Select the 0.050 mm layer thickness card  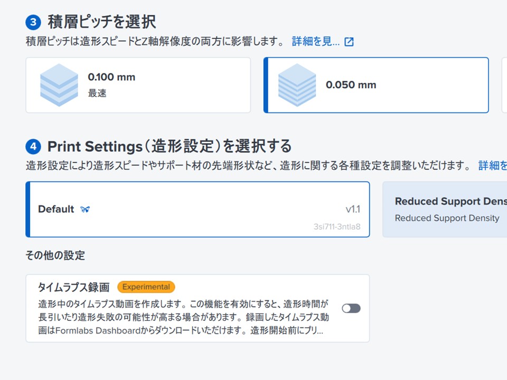pos(376,85)
